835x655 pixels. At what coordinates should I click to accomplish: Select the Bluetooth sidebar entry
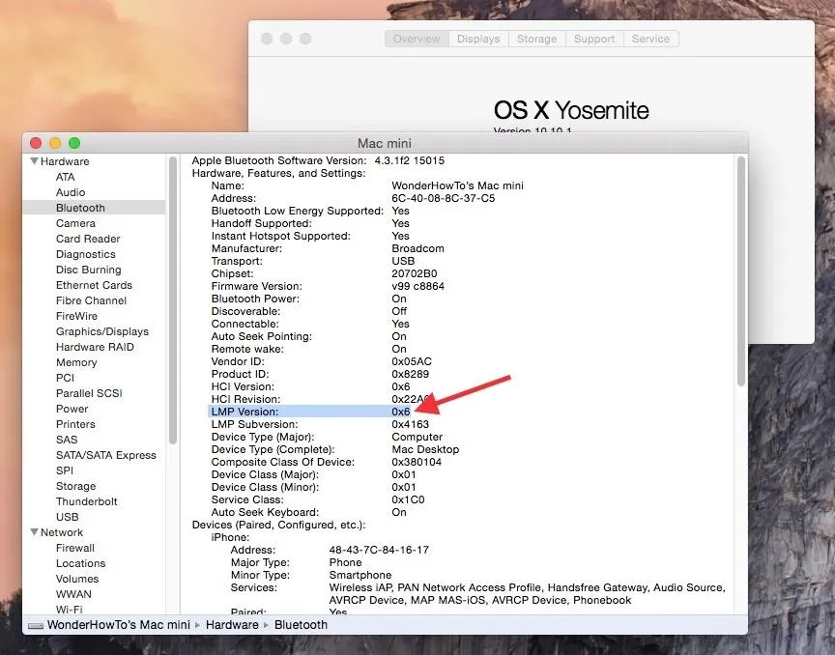pos(95,208)
